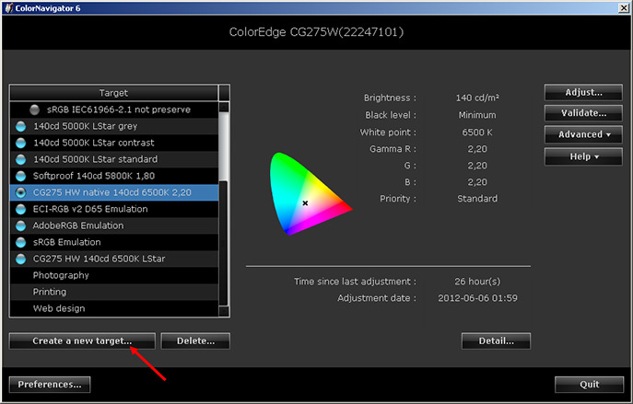The image size is (633, 404).
Task: Select radio for CG275 HW native 140cd 6500K
Action: coord(20,192)
